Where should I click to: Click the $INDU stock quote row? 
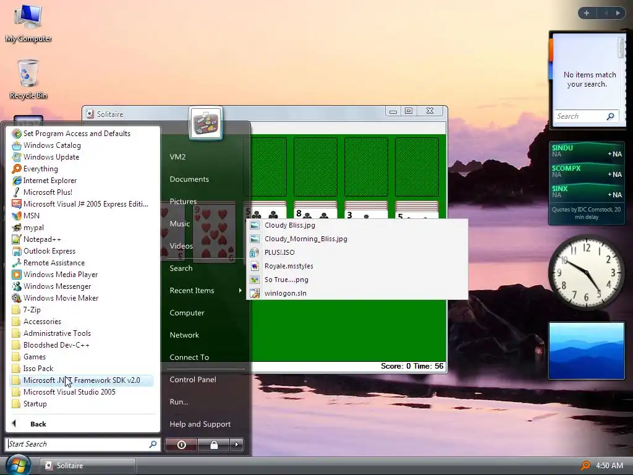click(587, 151)
